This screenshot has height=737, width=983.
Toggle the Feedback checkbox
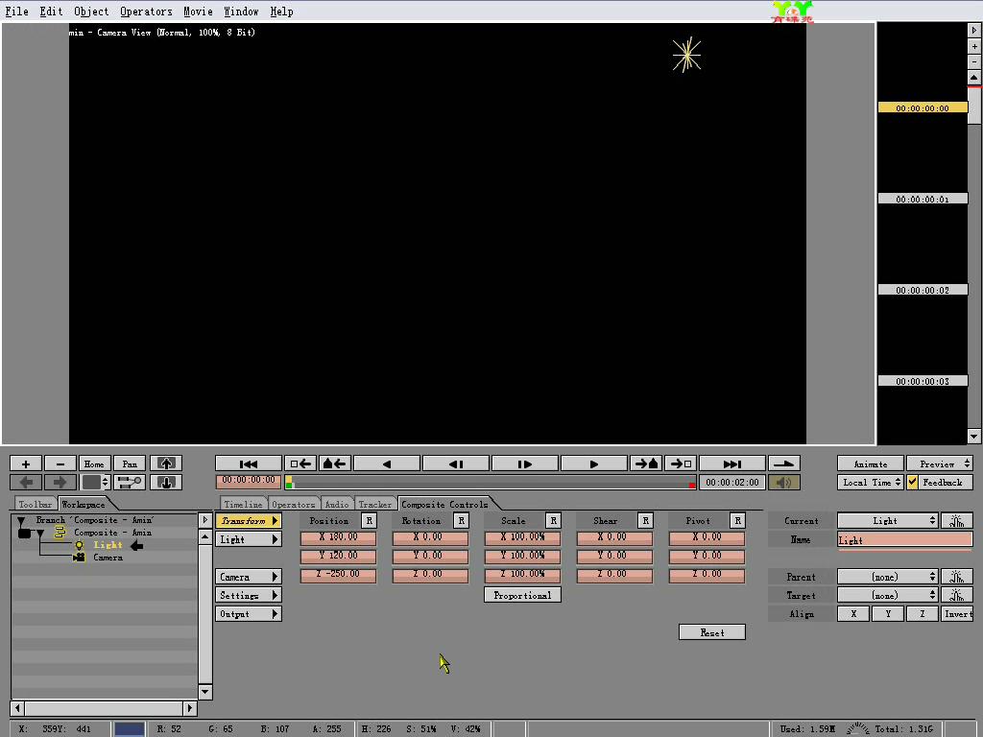(913, 482)
